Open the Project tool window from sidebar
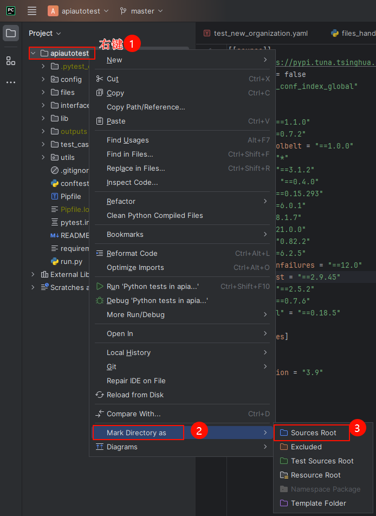This screenshot has width=376, height=516. tap(11, 33)
